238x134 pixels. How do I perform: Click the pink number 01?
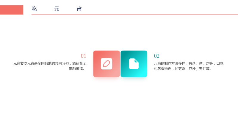[x=84, y=56]
